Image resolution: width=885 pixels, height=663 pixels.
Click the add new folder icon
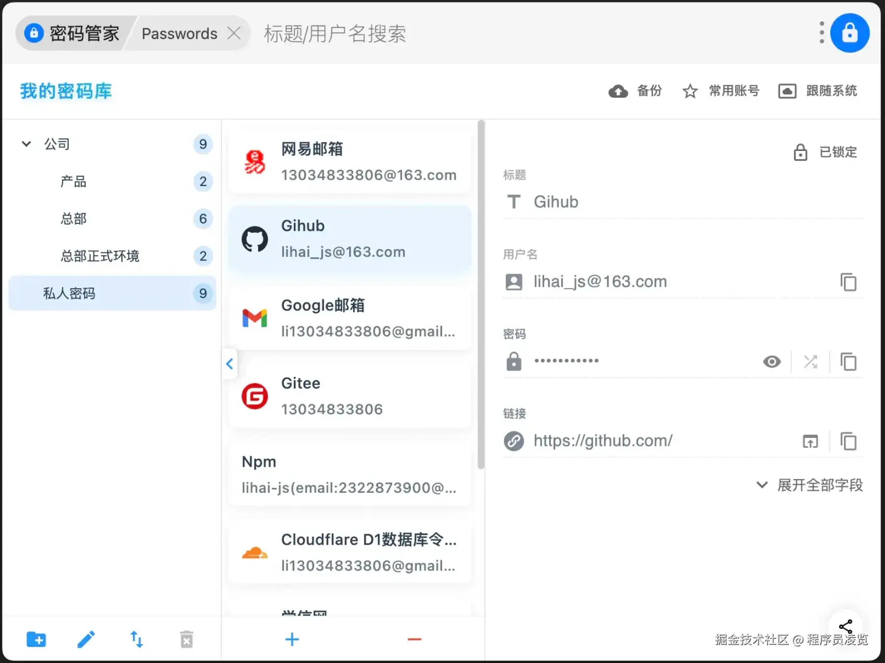(x=36, y=639)
